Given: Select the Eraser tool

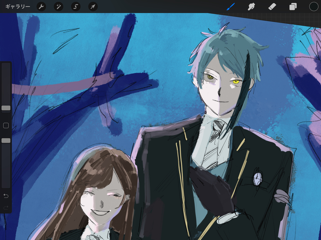Looking at the screenshot, I should (x=272, y=7).
